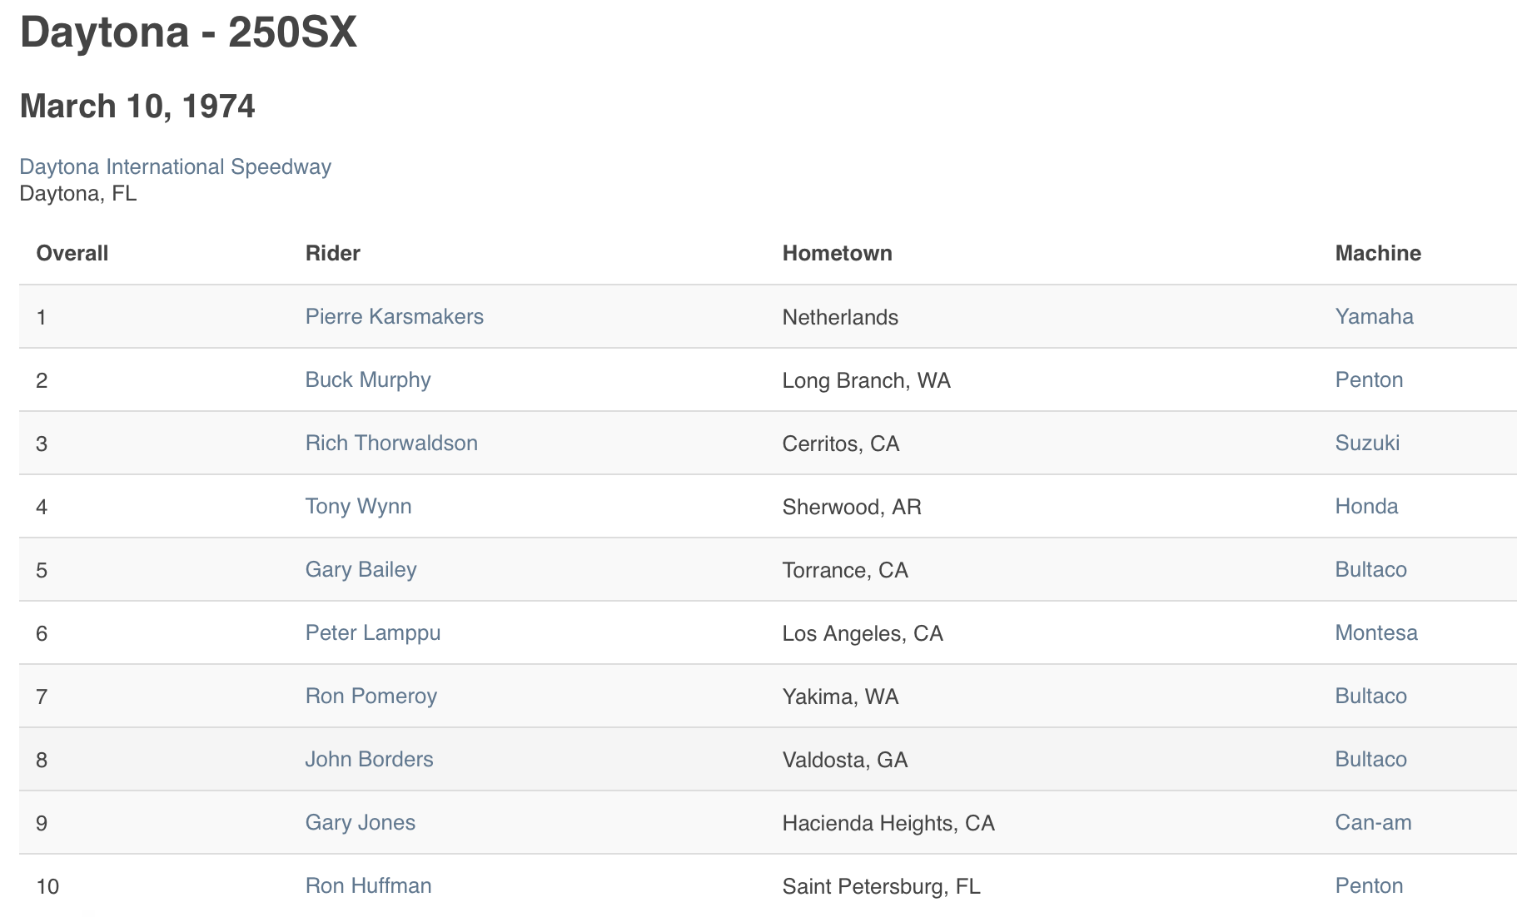Open the Can-am machine link
Image resolution: width=1517 pixels, height=917 pixels.
pyautogui.click(x=1373, y=822)
